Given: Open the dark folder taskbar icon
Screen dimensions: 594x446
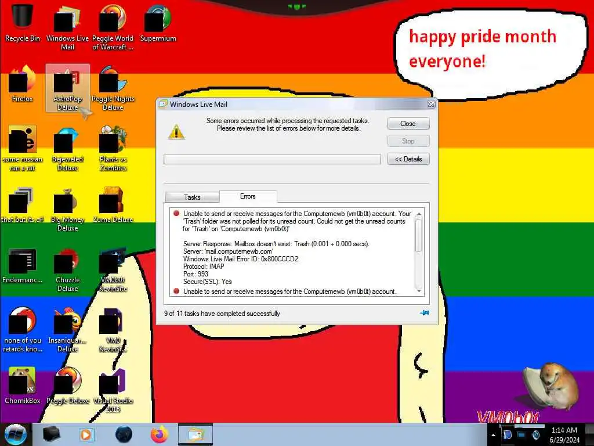Looking at the screenshot, I should pos(51,434).
